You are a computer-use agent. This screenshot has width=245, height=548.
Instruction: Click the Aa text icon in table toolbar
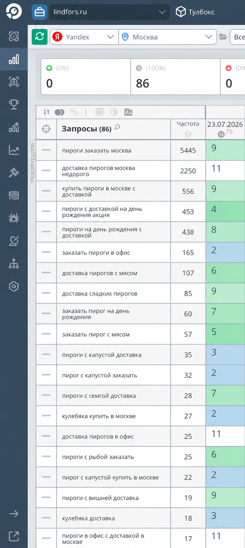(x=128, y=112)
